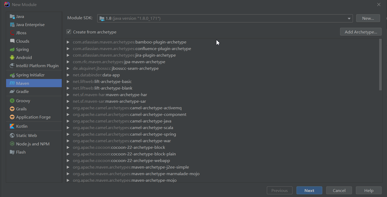Screen dimensions: 387x197
Task: Click the Help button
Action: pyautogui.click(x=369, y=190)
